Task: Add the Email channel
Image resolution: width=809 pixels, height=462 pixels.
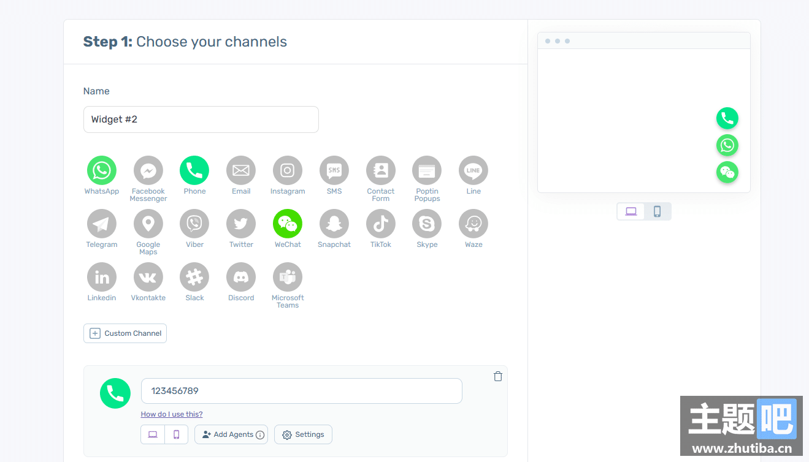Action: click(x=241, y=170)
